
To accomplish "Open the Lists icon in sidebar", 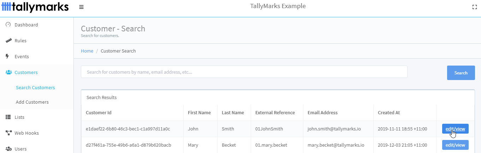I will (x=8, y=117).
